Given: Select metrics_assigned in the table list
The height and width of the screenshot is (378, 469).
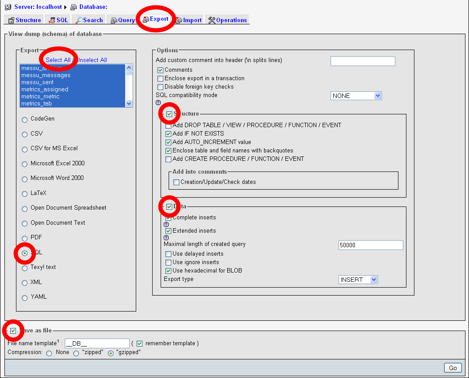Looking at the screenshot, I should (x=72, y=90).
